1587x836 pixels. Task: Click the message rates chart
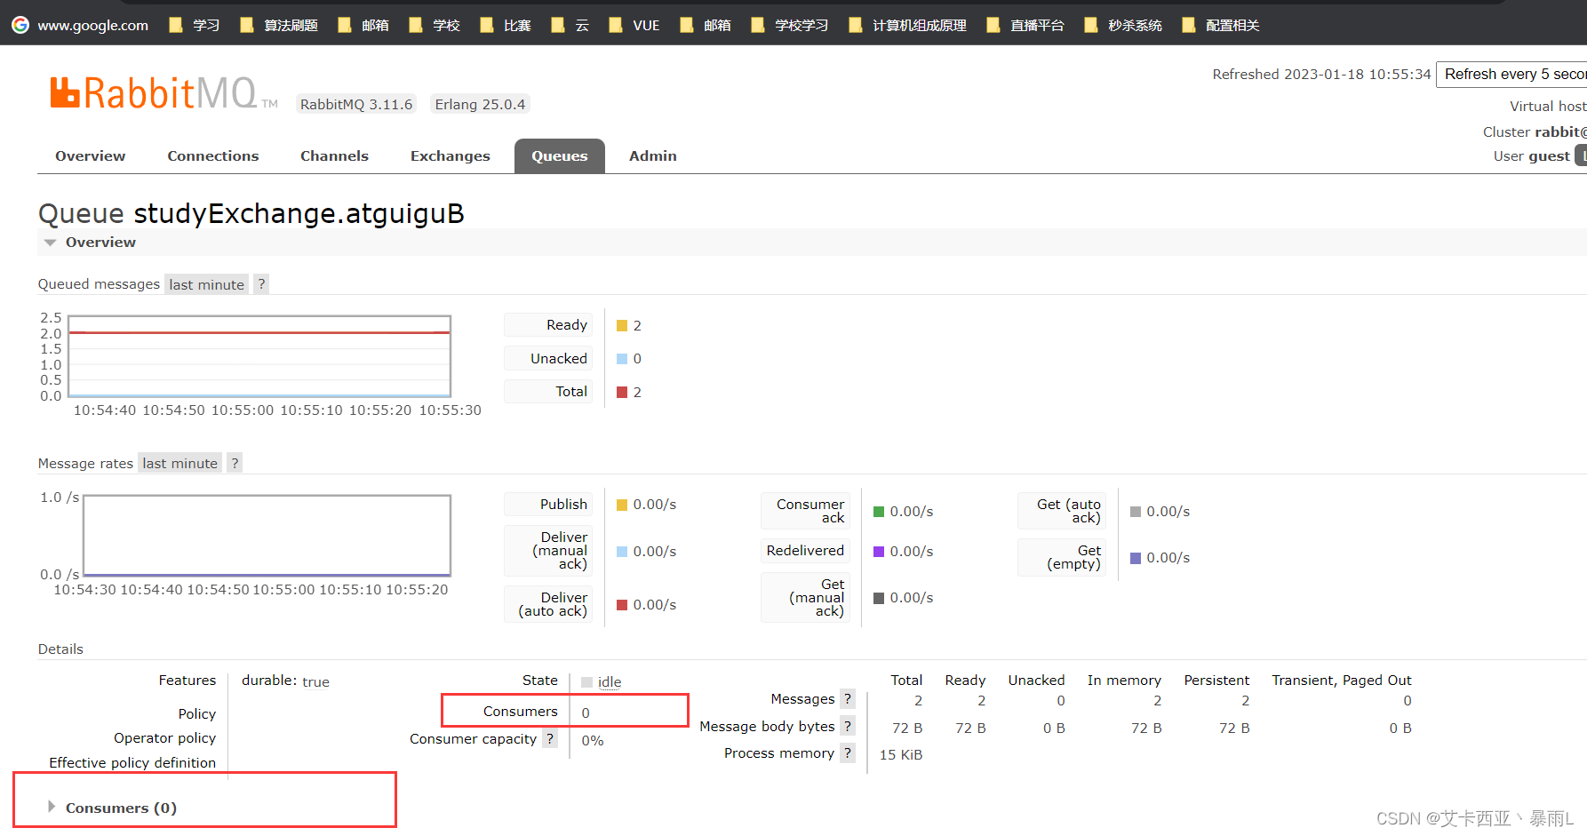pyautogui.click(x=267, y=536)
